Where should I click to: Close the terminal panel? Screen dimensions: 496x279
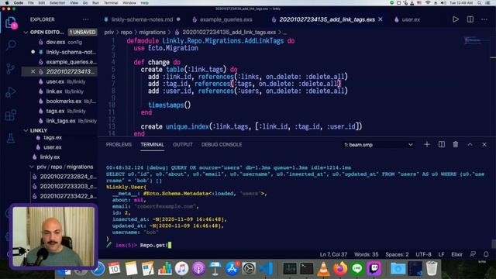click(484, 145)
